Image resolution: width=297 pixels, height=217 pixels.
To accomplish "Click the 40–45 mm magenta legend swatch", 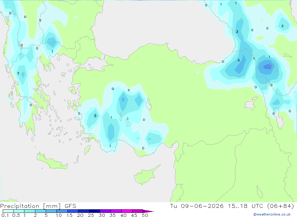I will coord(127,211).
